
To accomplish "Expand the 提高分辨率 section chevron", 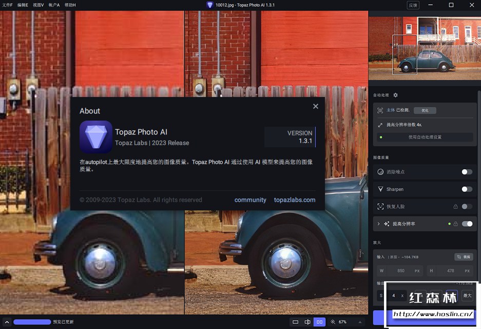I will click(378, 224).
